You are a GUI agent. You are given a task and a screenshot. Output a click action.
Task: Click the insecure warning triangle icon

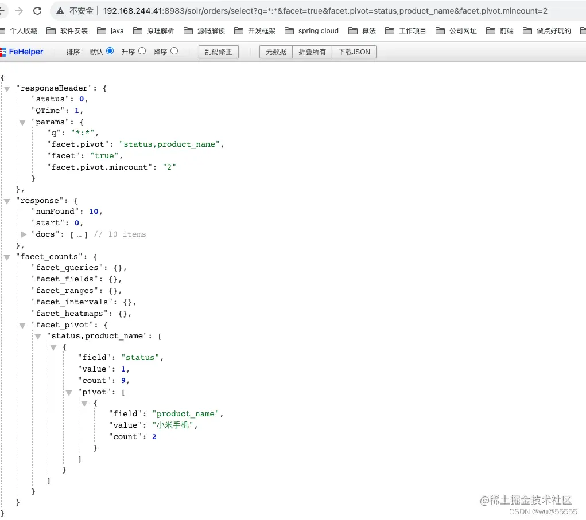[60, 11]
